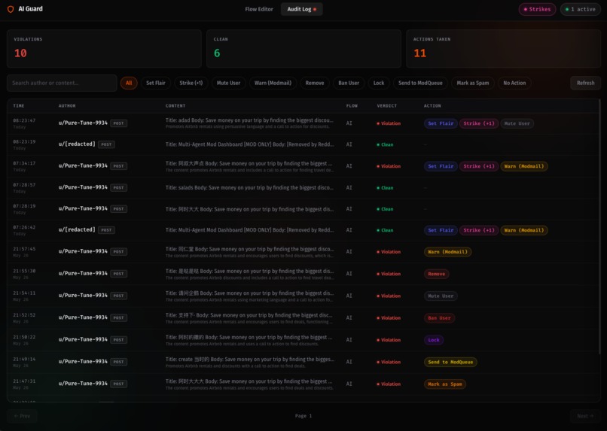
Task: Refresh the audit log
Action: point(585,83)
